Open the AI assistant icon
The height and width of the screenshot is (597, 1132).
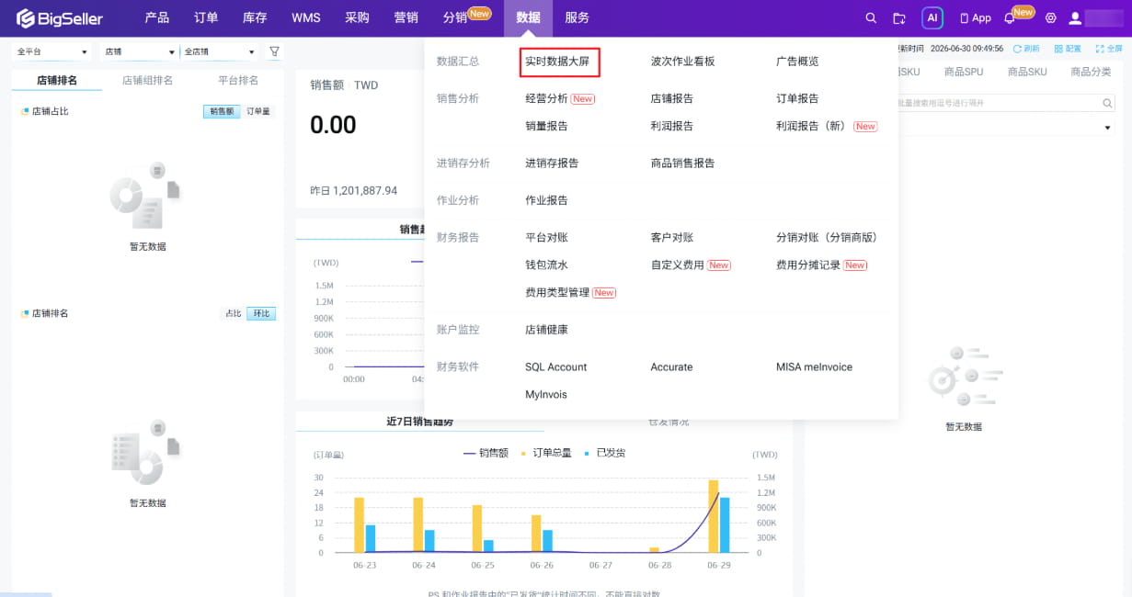932,18
